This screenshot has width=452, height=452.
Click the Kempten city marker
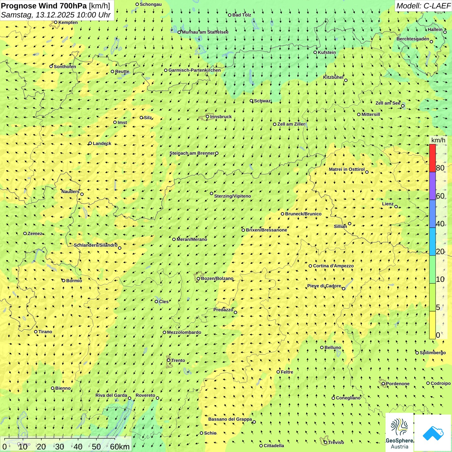click(56, 22)
